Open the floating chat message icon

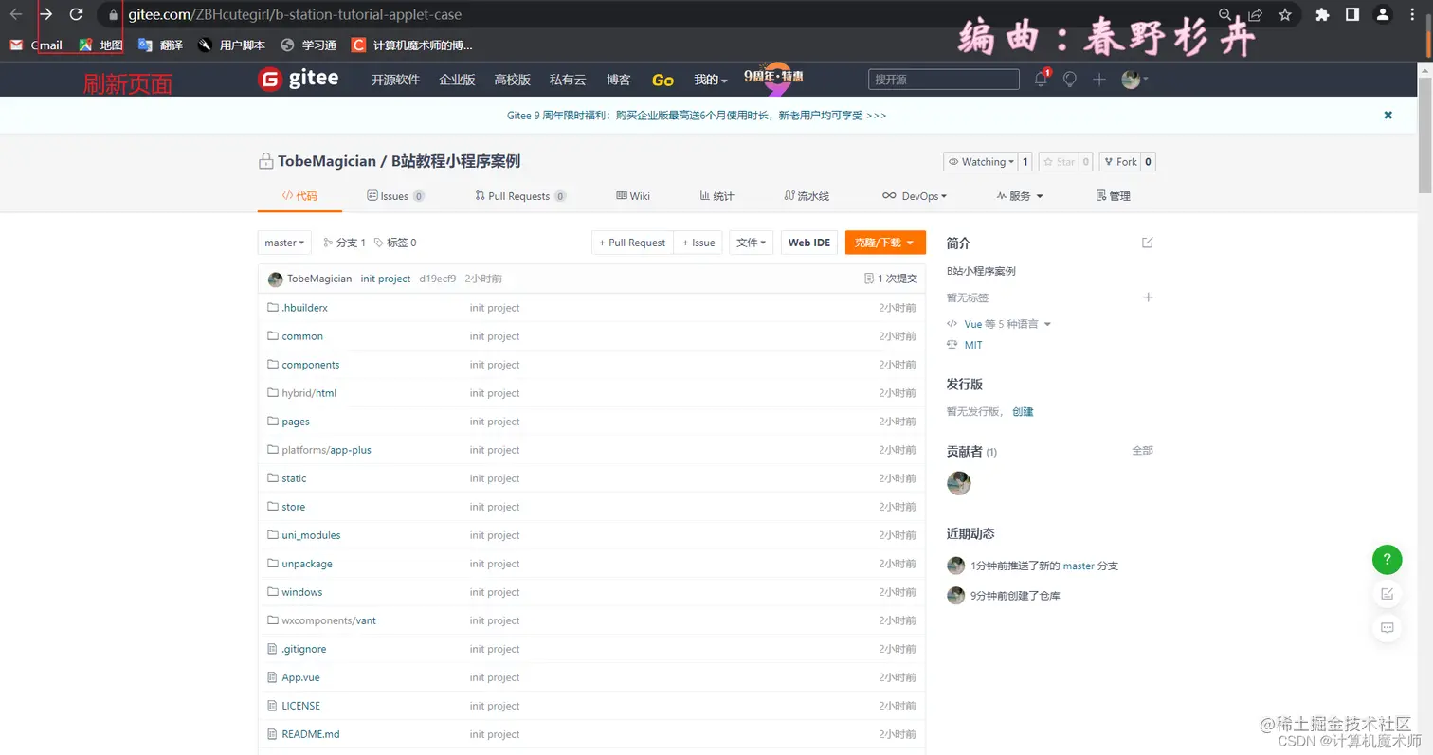coord(1388,627)
